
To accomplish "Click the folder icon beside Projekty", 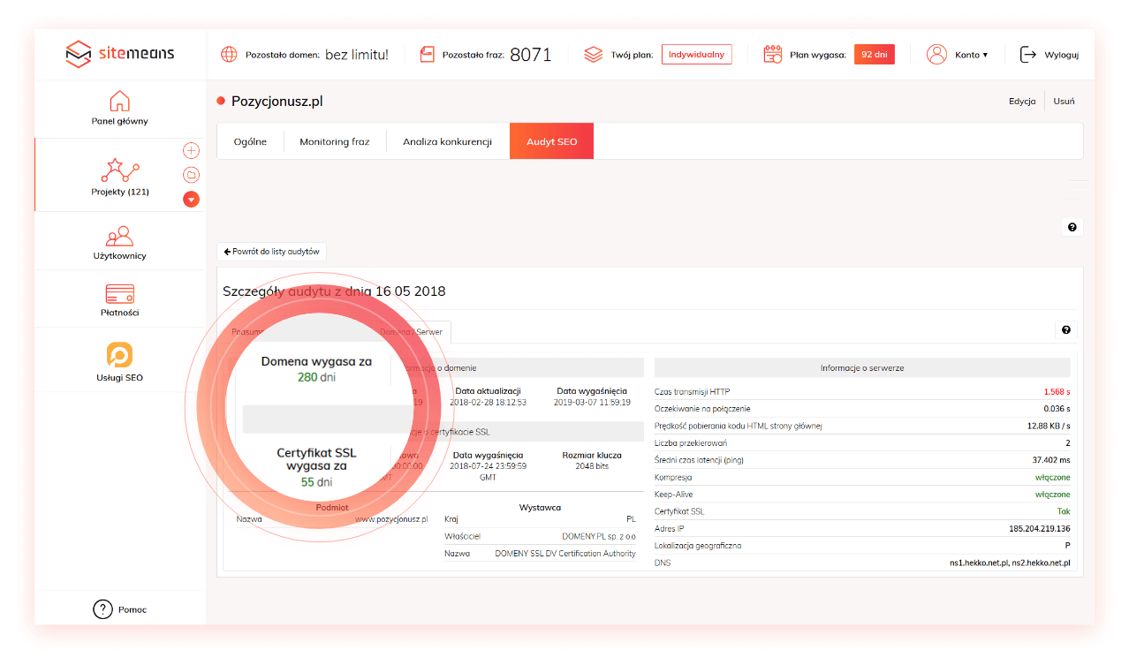I will click(191, 175).
